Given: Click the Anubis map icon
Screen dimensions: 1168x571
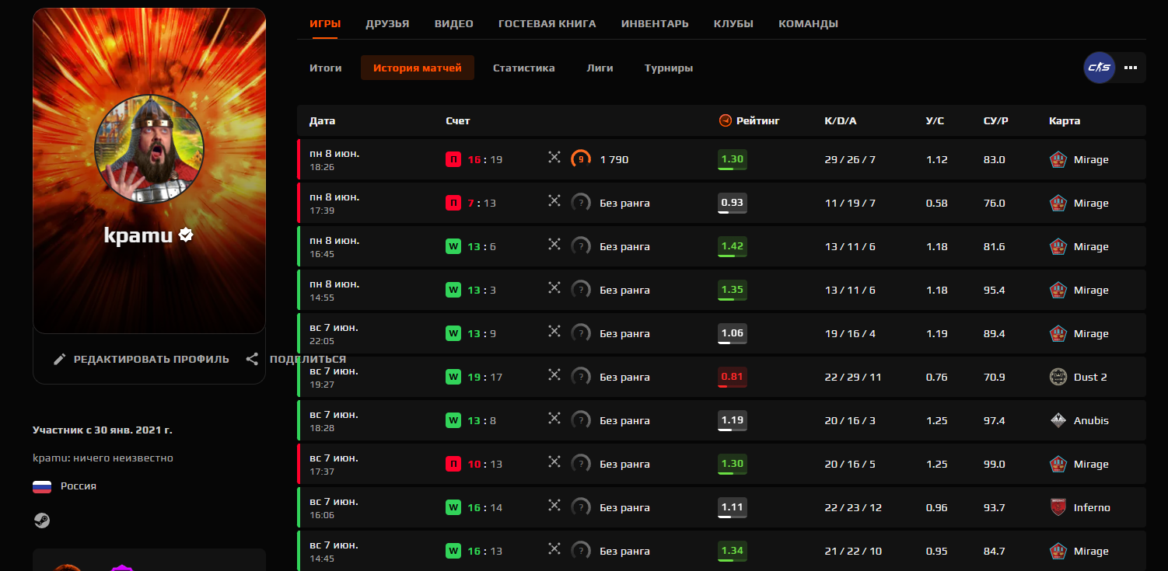Looking at the screenshot, I should [1058, 420].
